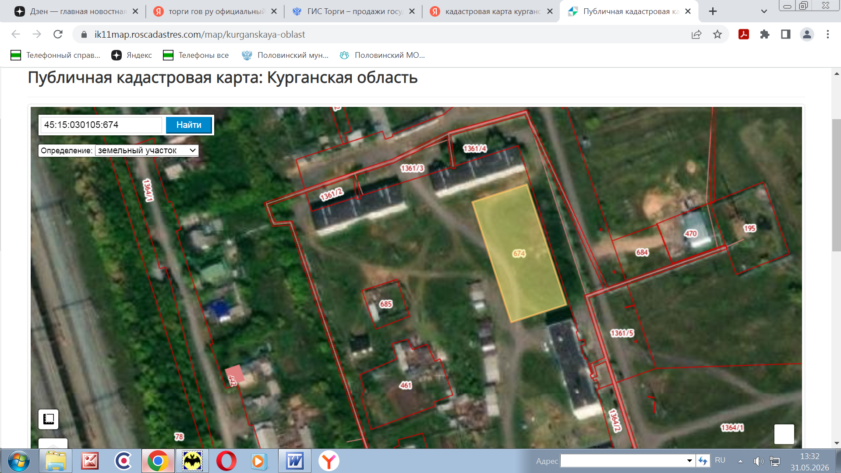Switch the RU keyboard language indicator
Viewport: 841px width, 473px height.
(x=720, y=460)
